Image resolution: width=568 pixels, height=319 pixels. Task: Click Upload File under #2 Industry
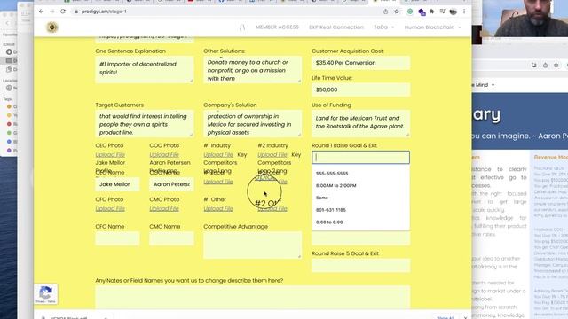[272, 155]
